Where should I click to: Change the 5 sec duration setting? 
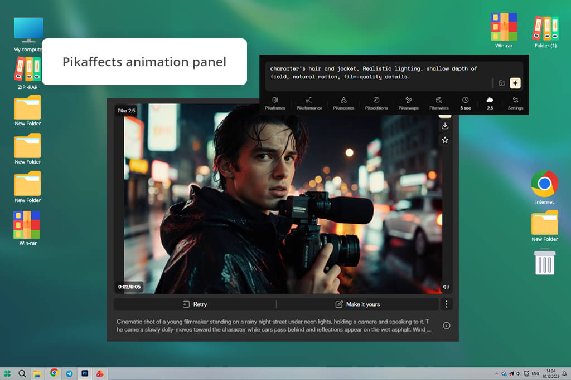(x=466, y=103)
